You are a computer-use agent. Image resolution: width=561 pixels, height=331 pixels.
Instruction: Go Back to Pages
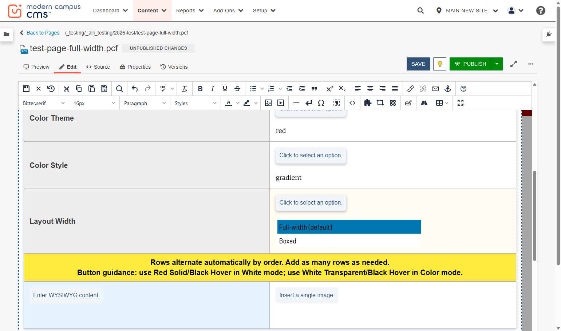[x=39, y=33]
